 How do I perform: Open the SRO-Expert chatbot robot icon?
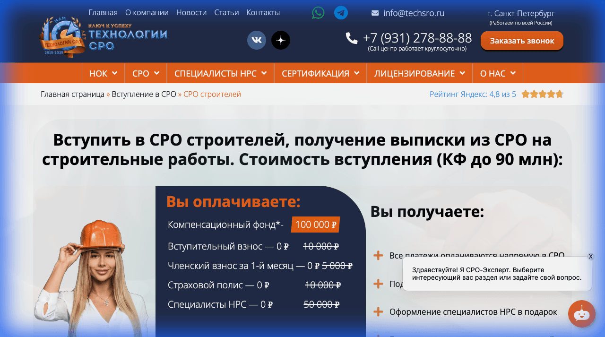coord(581,314)
